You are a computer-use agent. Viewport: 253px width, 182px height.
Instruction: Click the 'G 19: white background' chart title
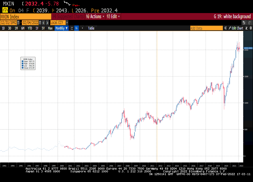232,16
